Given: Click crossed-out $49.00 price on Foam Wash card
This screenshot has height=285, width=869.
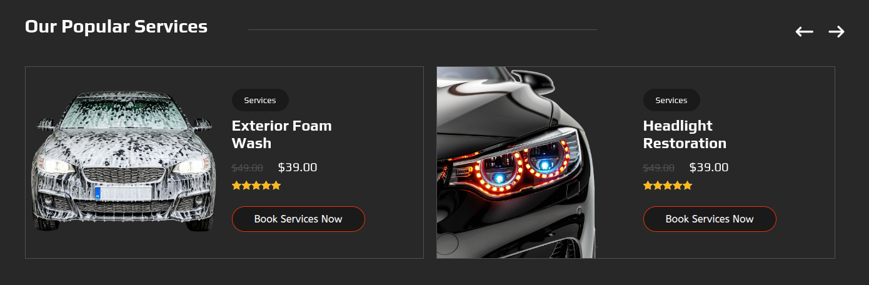Looking at the screenshot, I should (248, 168).
